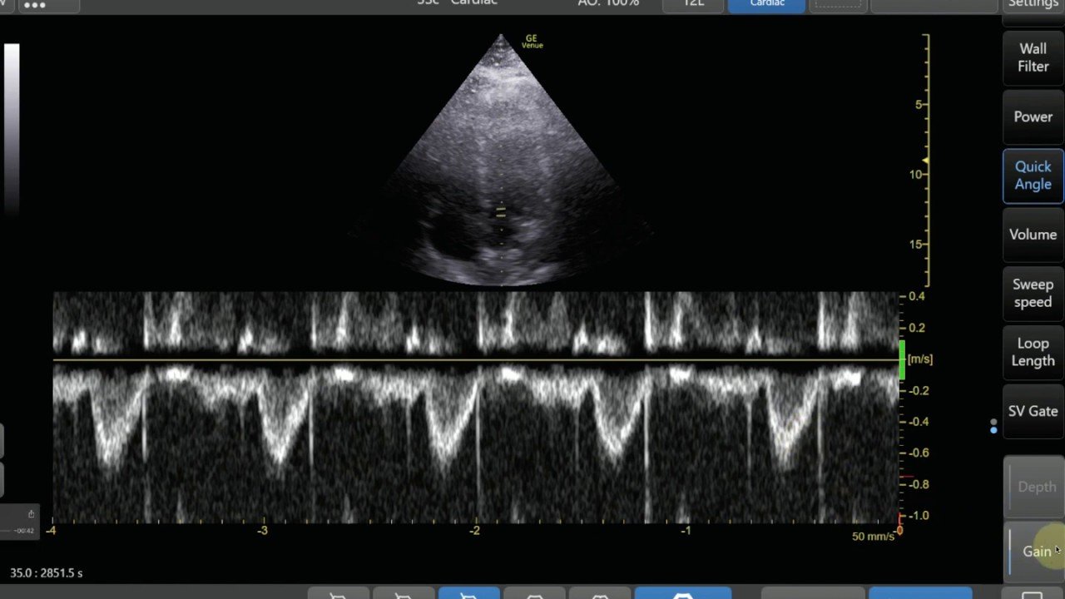Click the share icon on video overlay

[x=31, y=514]
